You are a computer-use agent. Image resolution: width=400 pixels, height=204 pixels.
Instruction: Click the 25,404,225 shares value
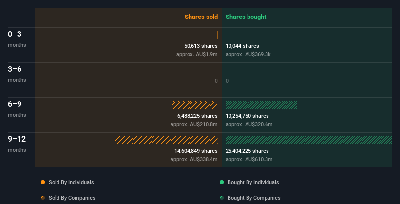247,151
